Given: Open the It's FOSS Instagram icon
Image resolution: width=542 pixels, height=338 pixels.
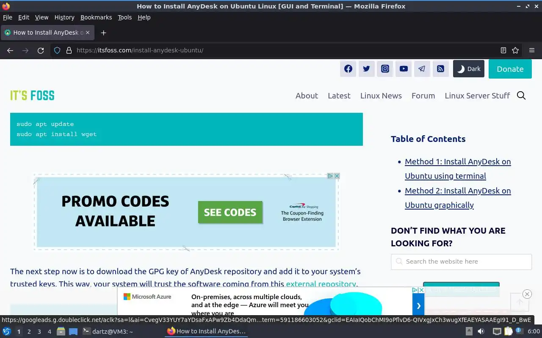Looking at the screenshot, I should pos(385,69).
